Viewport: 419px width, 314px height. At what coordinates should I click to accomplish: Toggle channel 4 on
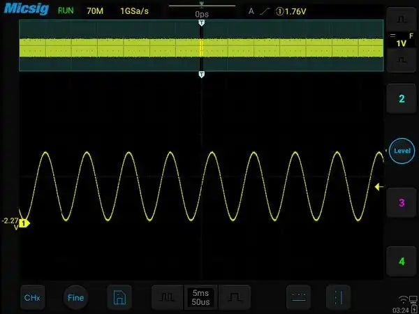[x=402, y=261]
